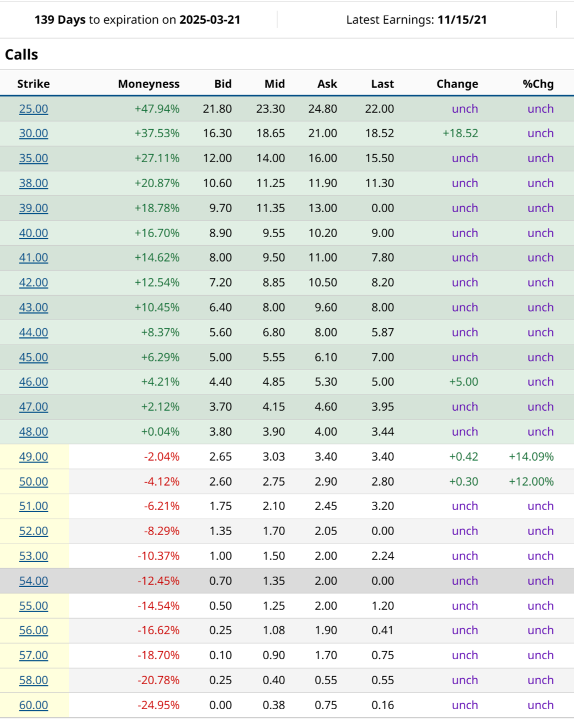The width and height of the screenshot is (574, 726).
Task: Click the 2.24 last price
Action: click(x=382, y=556)
